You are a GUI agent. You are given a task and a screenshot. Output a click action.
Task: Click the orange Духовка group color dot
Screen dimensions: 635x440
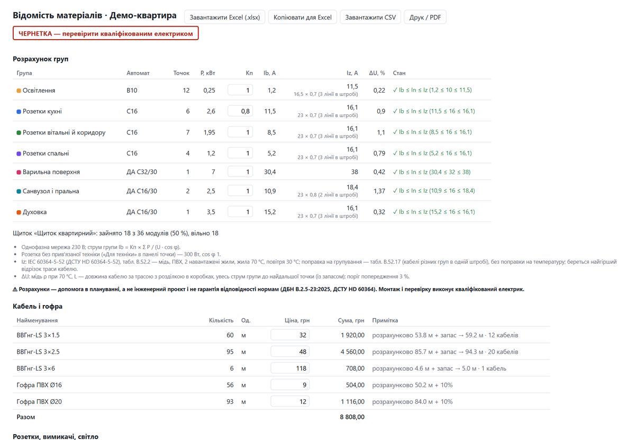[x=19, y=212]
